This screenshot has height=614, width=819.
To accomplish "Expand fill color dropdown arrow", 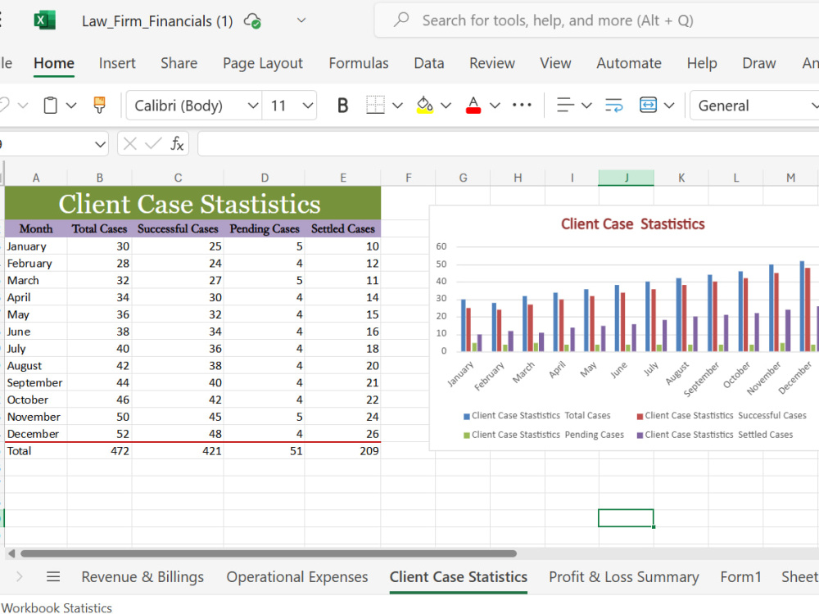I will coord(446,106).
